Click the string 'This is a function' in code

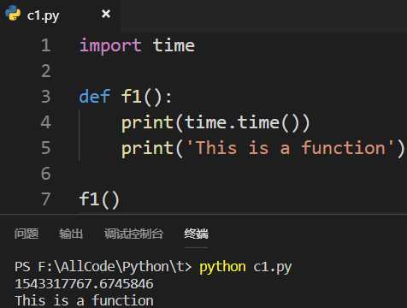pyautogui.click(x=291, y=148)
